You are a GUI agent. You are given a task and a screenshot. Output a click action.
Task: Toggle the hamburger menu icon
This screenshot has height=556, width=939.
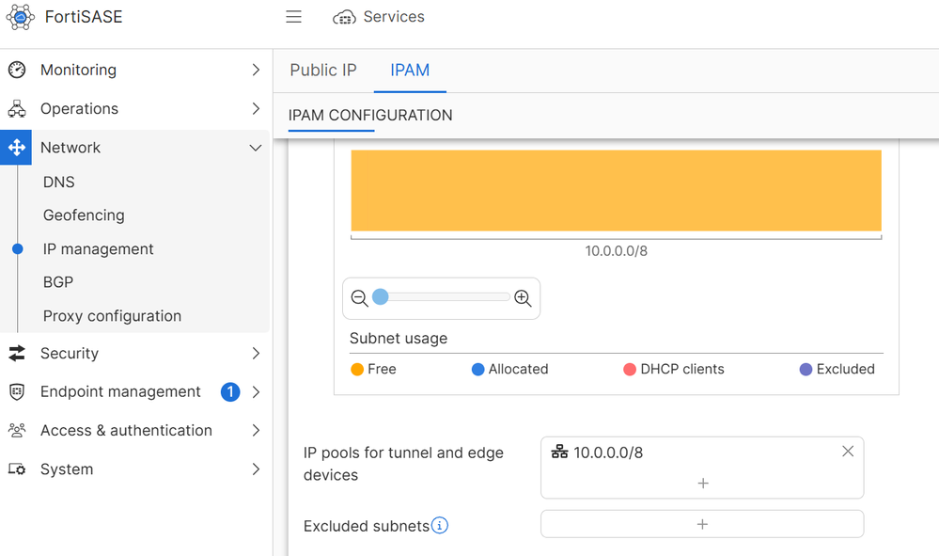tap(293, 17)
